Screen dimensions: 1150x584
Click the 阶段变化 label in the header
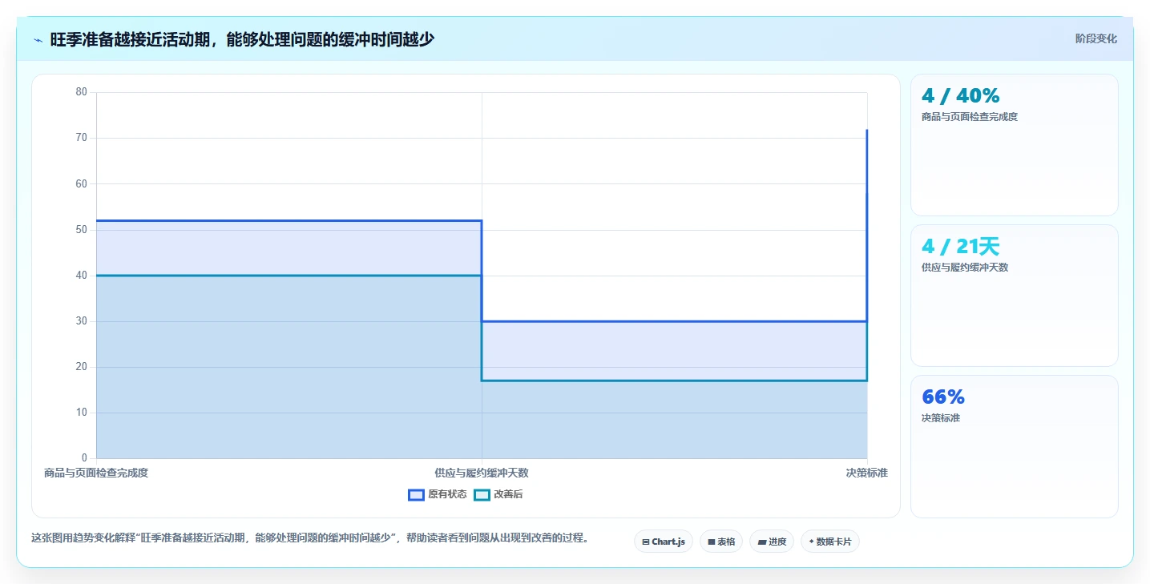point(1096,38)
